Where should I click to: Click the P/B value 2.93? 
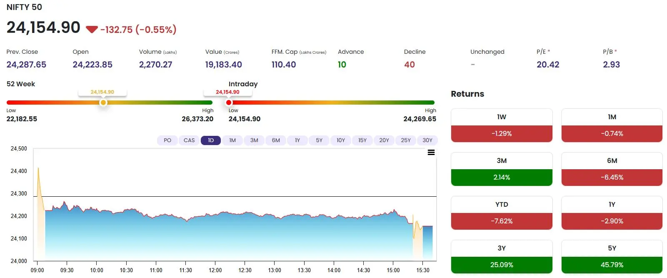[611, 65]
